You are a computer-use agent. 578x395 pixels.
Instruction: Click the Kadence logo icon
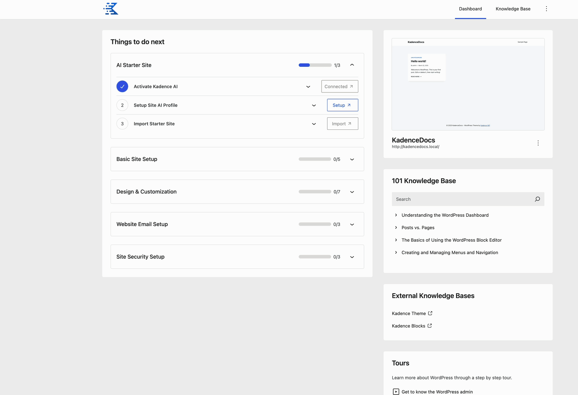pyautogui.click(x=111, y=9)
